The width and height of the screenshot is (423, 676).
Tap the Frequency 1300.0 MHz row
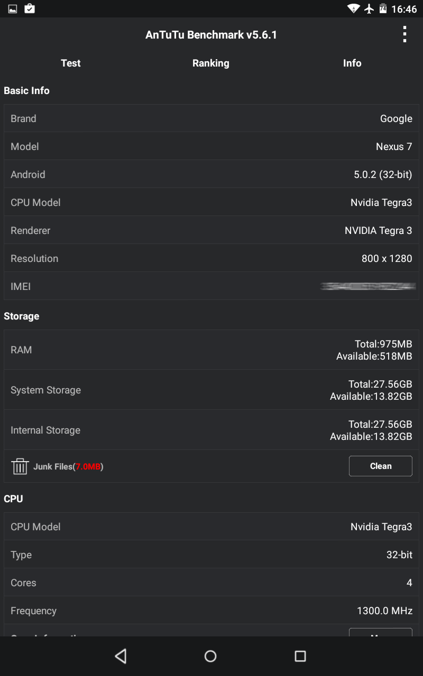(212, 611)
